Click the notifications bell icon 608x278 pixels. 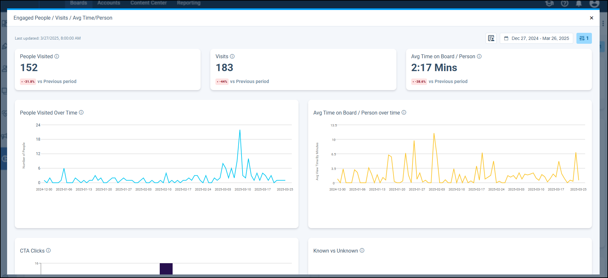(579, 4)
